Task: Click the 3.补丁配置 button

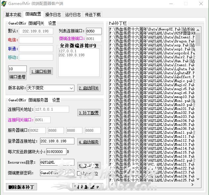Action: pyautogui.click(x=89, y=113)
